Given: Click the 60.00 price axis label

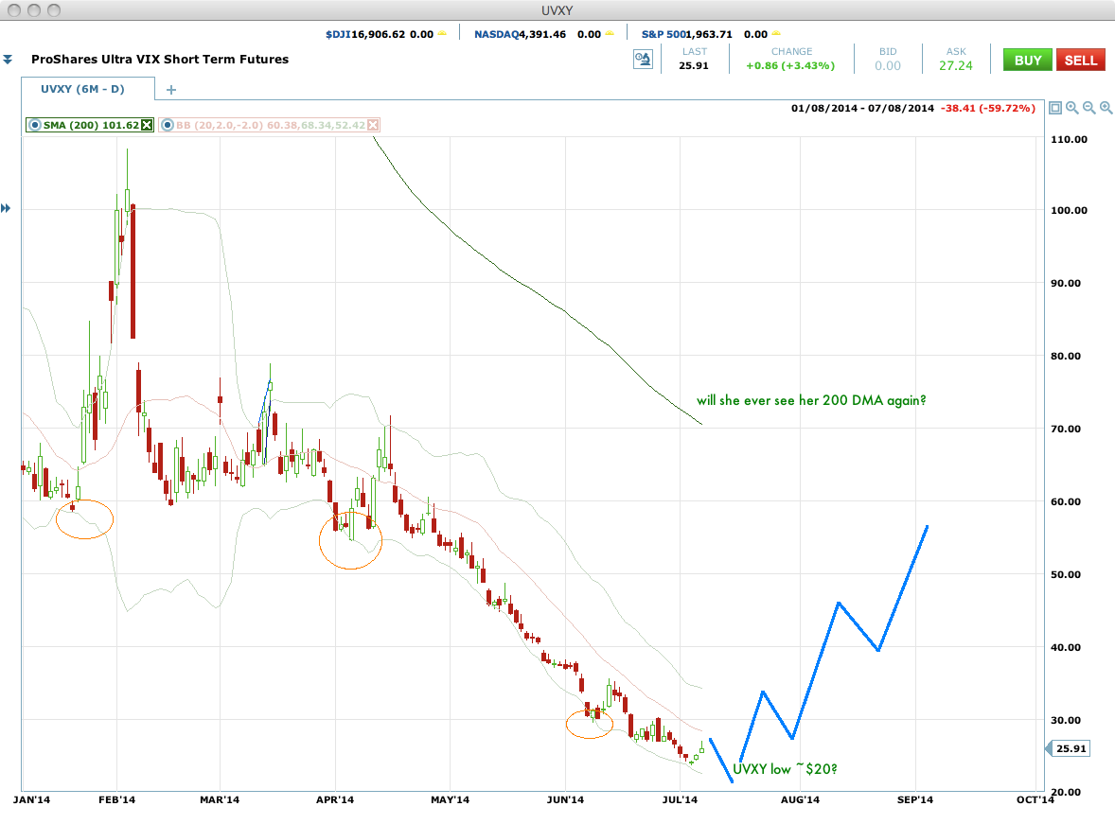Looking at the screenshot, I should 1066,501.
